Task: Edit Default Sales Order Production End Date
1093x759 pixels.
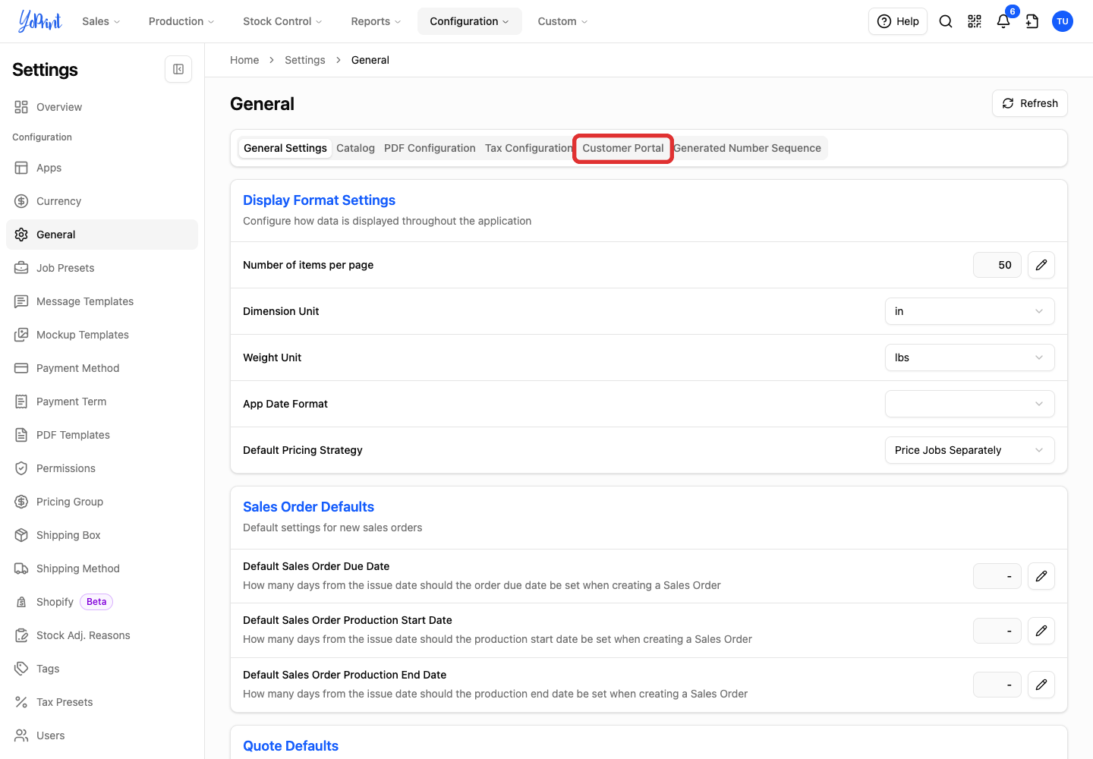Action: click(1041, 685)
